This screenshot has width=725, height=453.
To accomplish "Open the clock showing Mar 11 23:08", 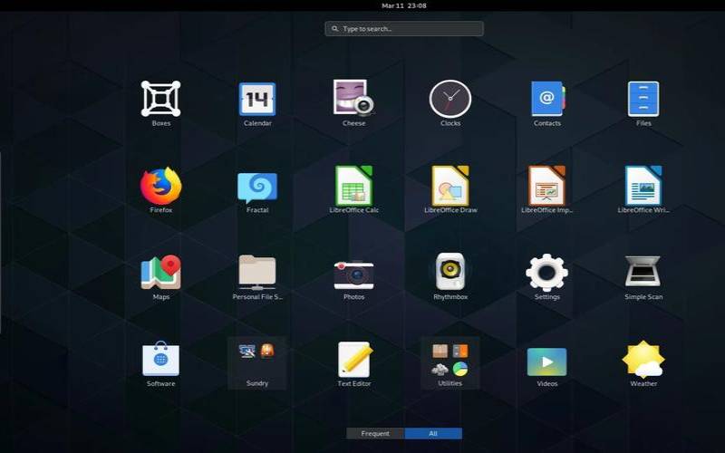I will coord(404,5).
